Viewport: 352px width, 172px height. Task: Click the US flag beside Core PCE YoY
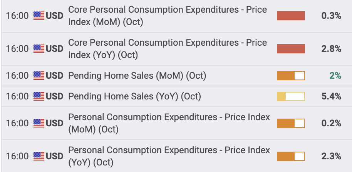(x=39, y=49)
